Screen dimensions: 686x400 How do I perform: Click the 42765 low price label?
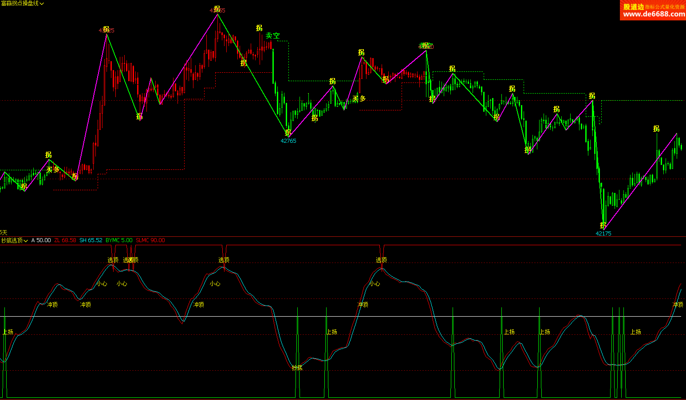coord(288,141)
